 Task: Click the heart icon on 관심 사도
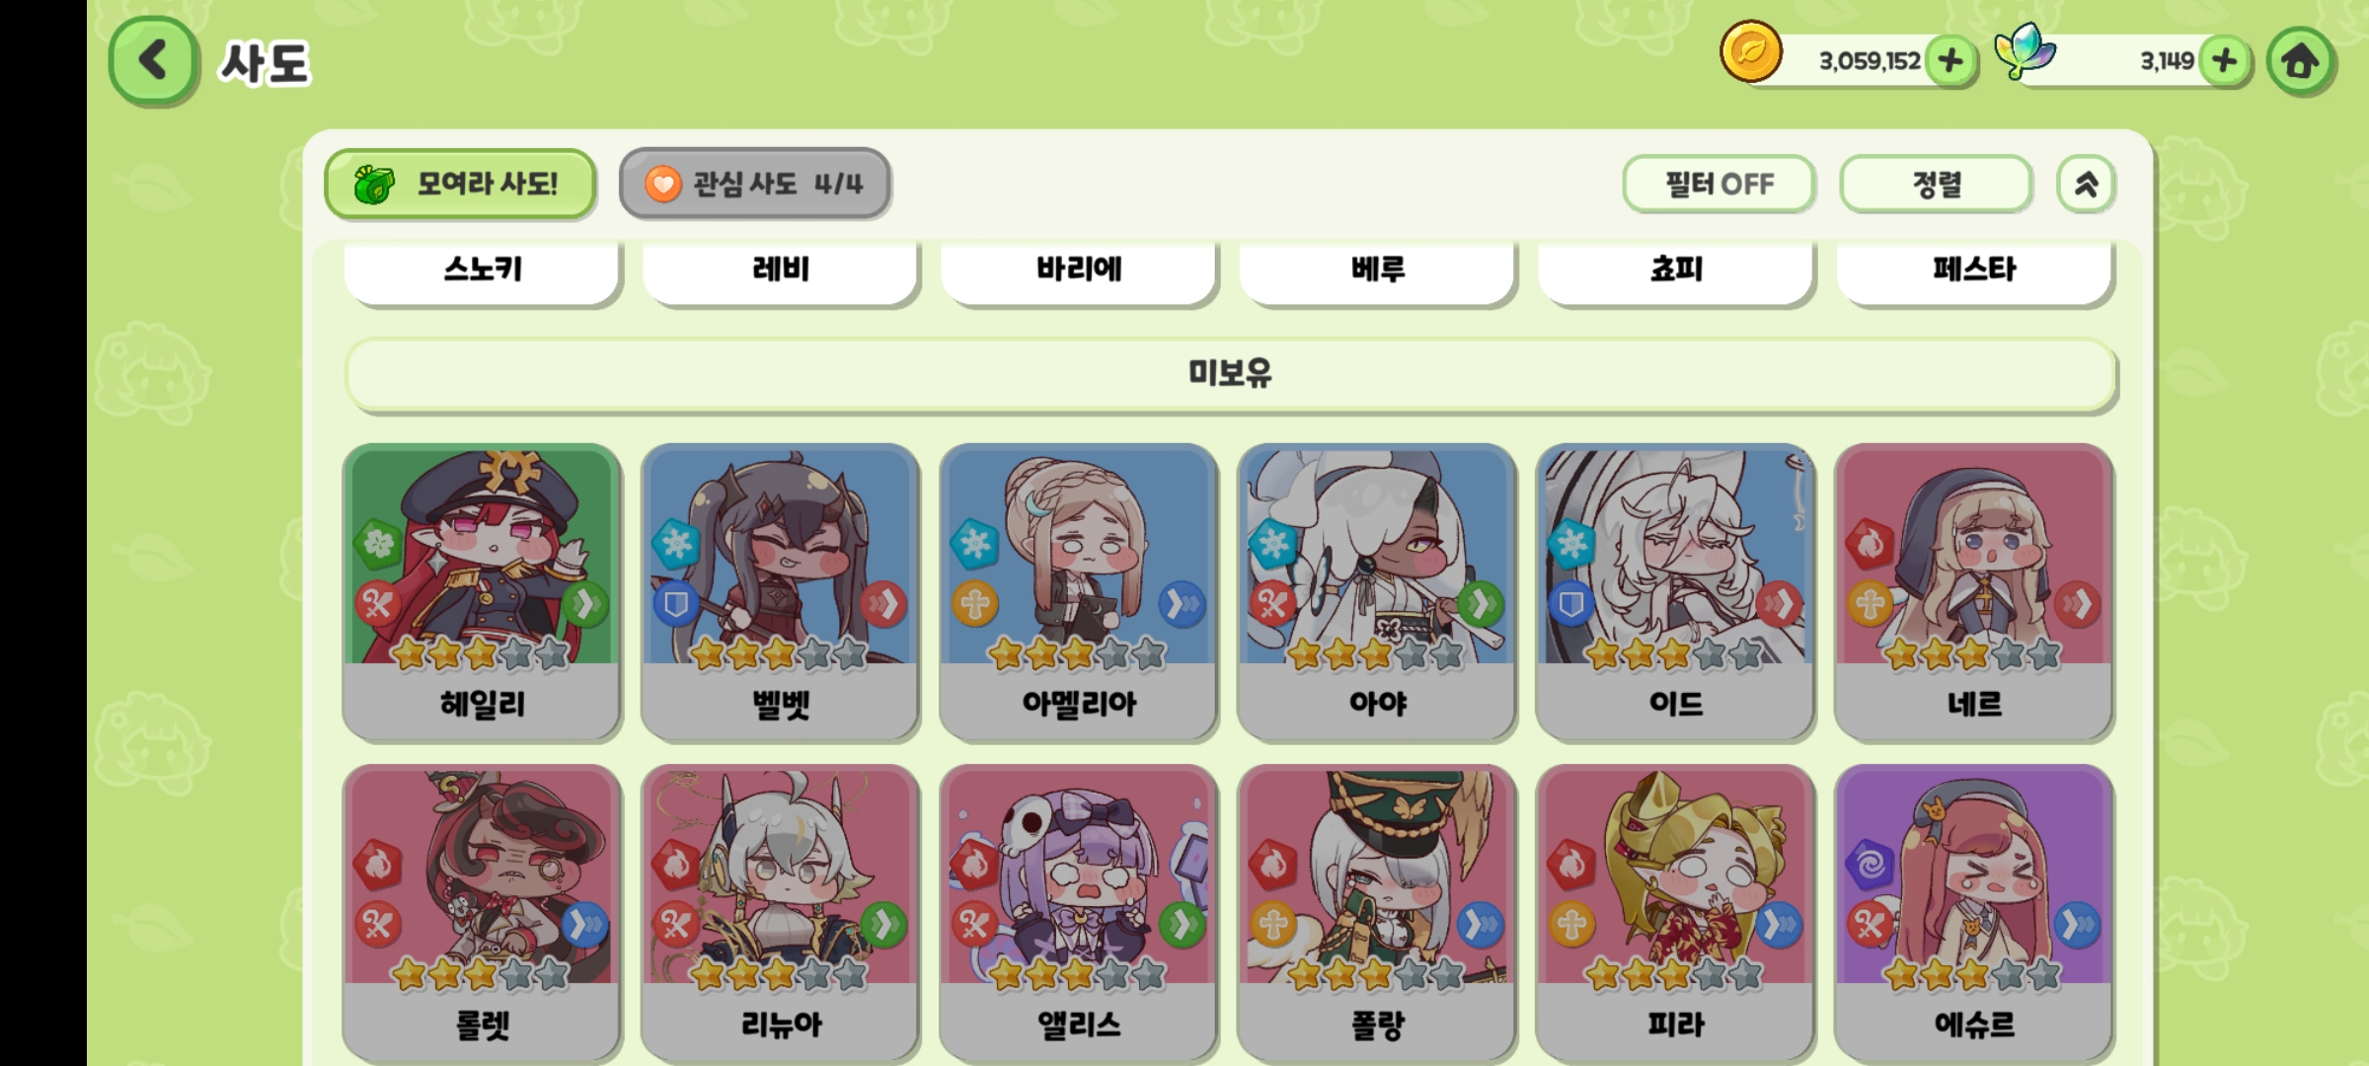point(663,184)
